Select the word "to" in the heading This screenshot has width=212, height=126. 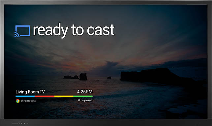pyautogui.click(x=77, y=30)
